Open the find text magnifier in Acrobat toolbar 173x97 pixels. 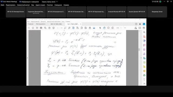click(45, 28)
